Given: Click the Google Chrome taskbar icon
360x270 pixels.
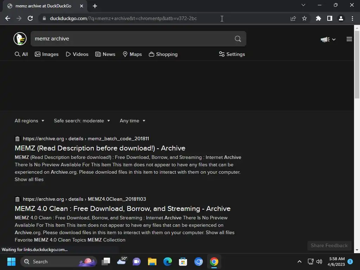Looking at the screenshot, I should pyautogui.click(x=214, y=262).
